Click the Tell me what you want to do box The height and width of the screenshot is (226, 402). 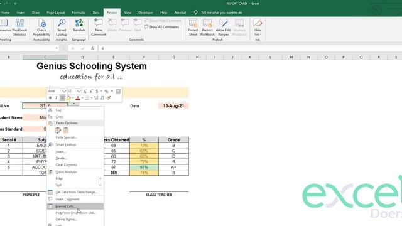point(222,13)
